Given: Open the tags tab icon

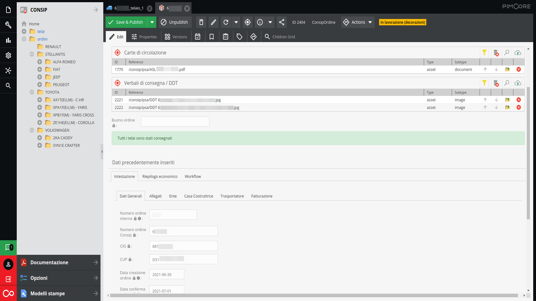Looking at the screenshot, I should (240, 37).
